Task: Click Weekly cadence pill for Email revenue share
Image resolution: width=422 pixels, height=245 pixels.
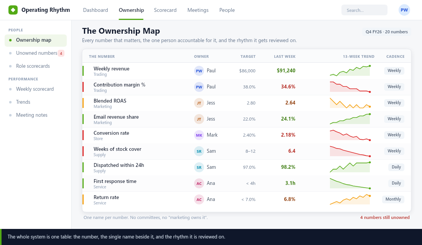Action: pos(394,119)
